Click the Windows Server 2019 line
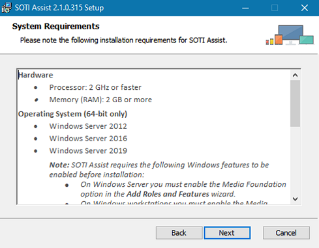This screenshot has width=319, height=248. [88, 151]
